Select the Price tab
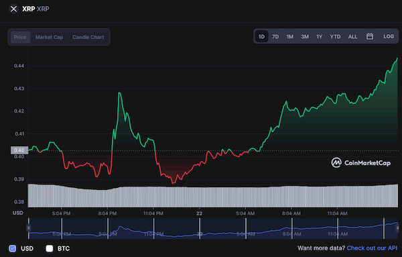 coord(20,37)
